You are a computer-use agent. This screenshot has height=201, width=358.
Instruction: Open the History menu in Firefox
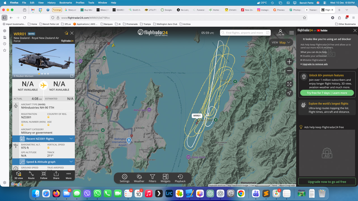(x=51, y=3)
